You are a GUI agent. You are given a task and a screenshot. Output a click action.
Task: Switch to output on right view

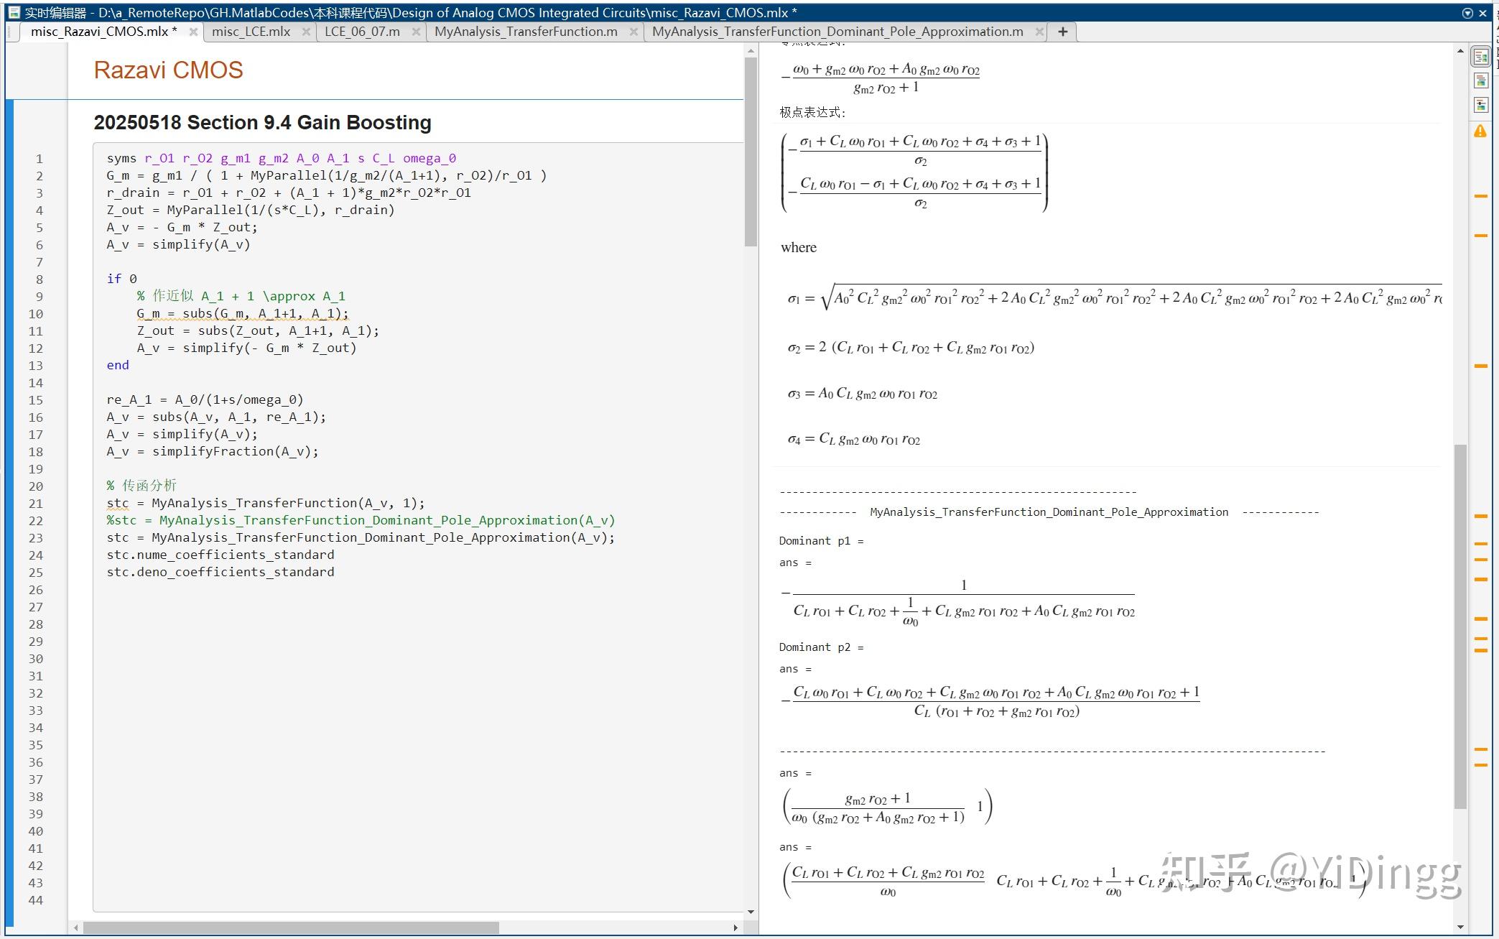(1480, 57)
